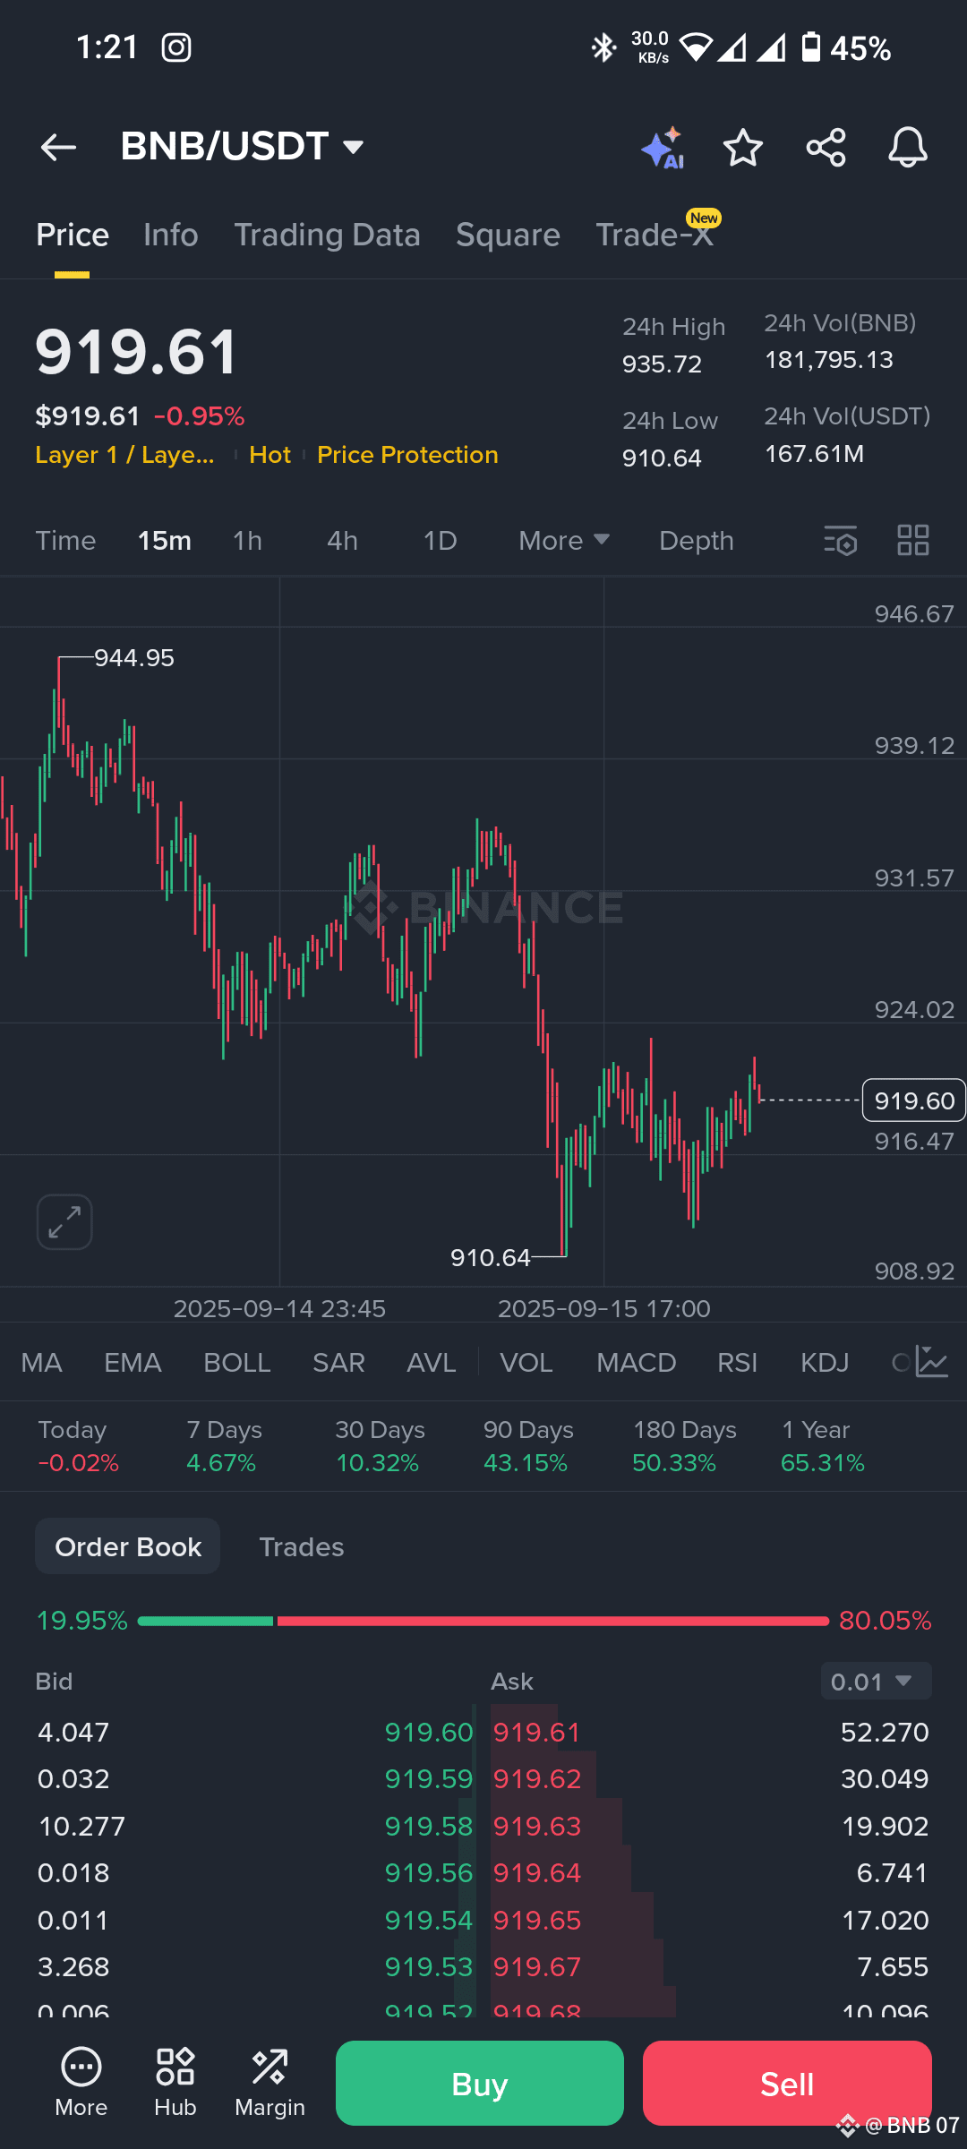Toggle the MACD indicator

(637, 1363)
